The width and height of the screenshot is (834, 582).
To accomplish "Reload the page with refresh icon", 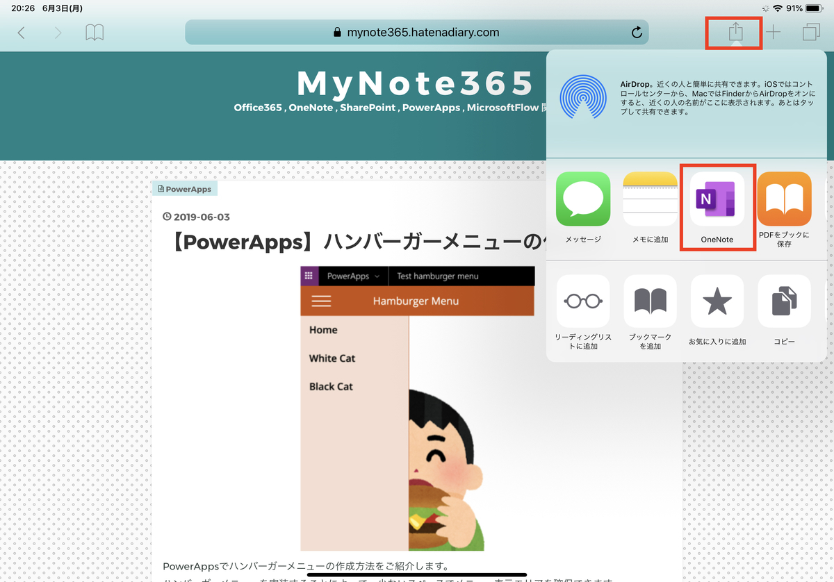I will point(636,33).
